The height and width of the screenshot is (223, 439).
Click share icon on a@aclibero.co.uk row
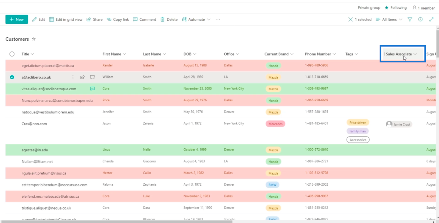click(x=82, y=77)
